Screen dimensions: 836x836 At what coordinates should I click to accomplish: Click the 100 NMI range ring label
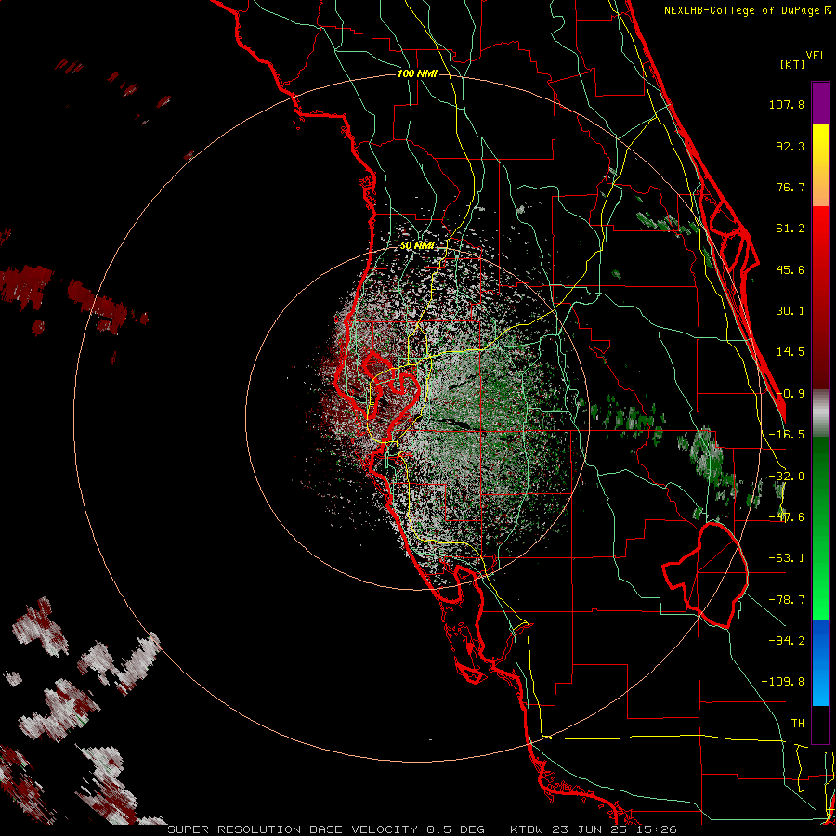[417, 73]
